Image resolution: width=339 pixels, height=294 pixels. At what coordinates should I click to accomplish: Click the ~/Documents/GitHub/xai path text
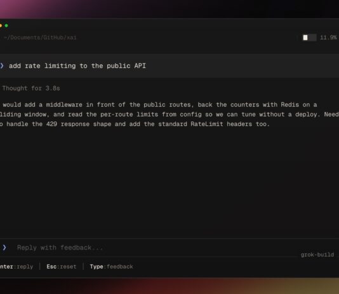point(40,38)
